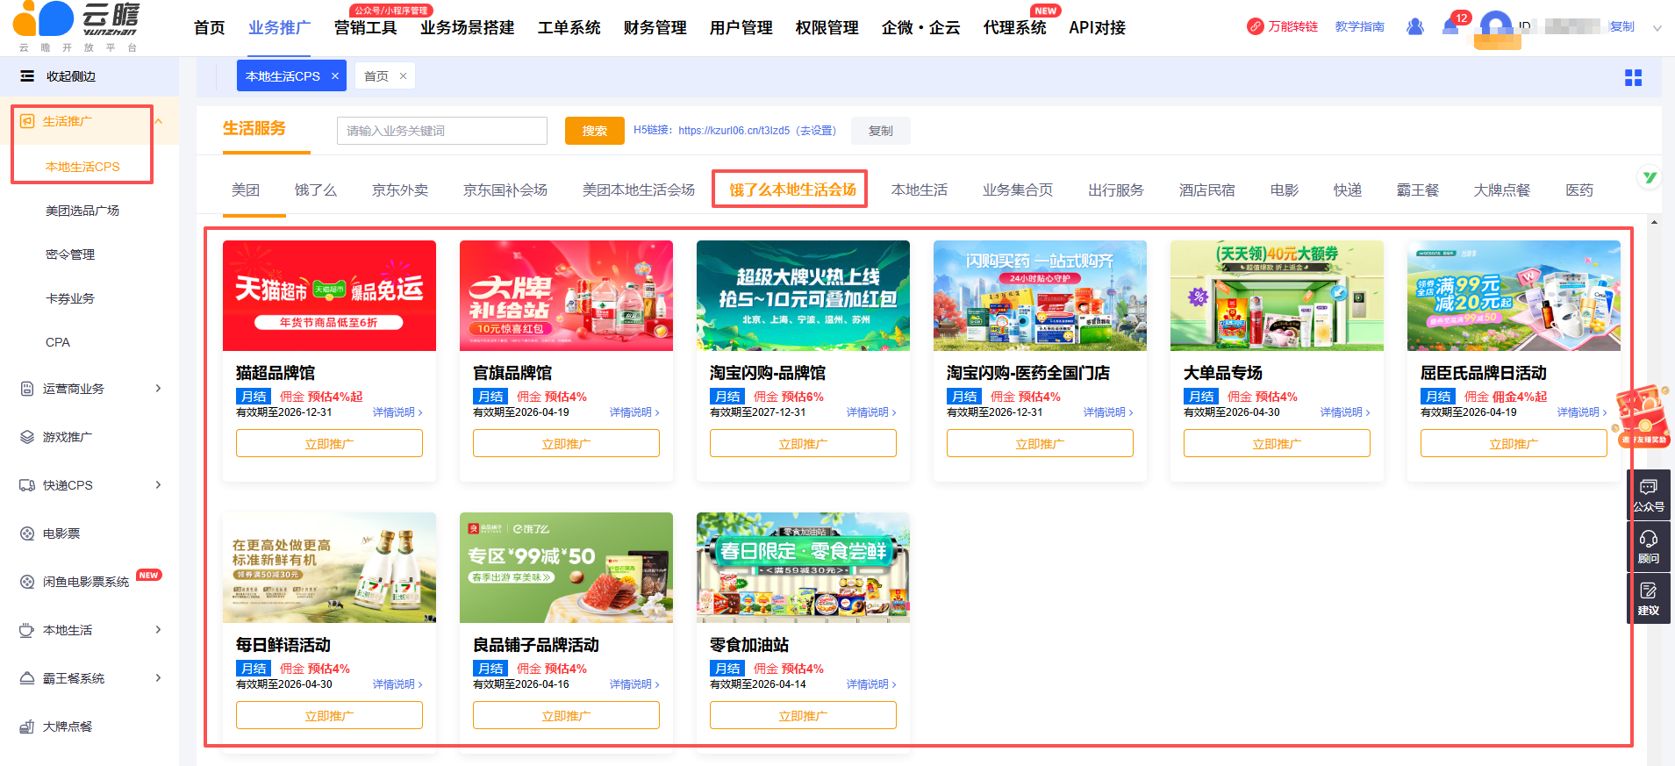Screen dimensions: 1675x766
Task: Expand the 运营商业务 sidebar menu
Action: [158, 389]
